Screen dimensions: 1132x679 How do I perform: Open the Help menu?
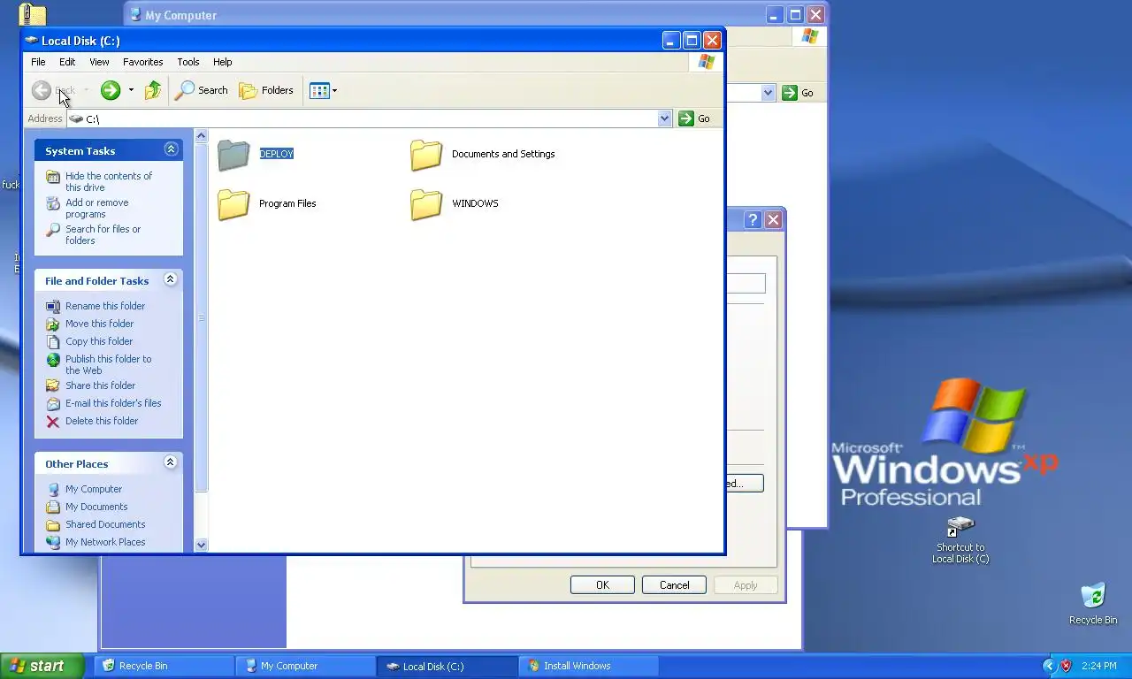(223, 62)
